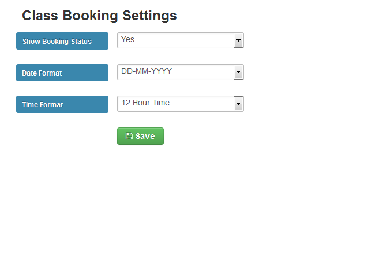
Task: Click the Time Format dropdown arrow
Action: [238, 104]
